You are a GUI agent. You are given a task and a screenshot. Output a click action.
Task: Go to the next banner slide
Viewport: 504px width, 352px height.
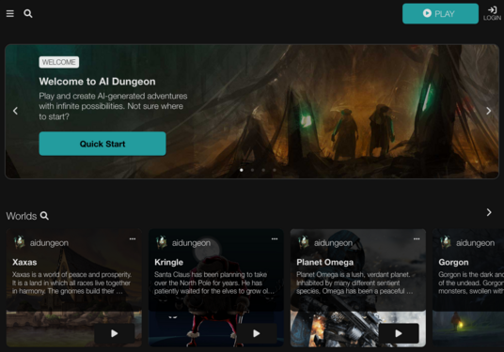point(489,111)
